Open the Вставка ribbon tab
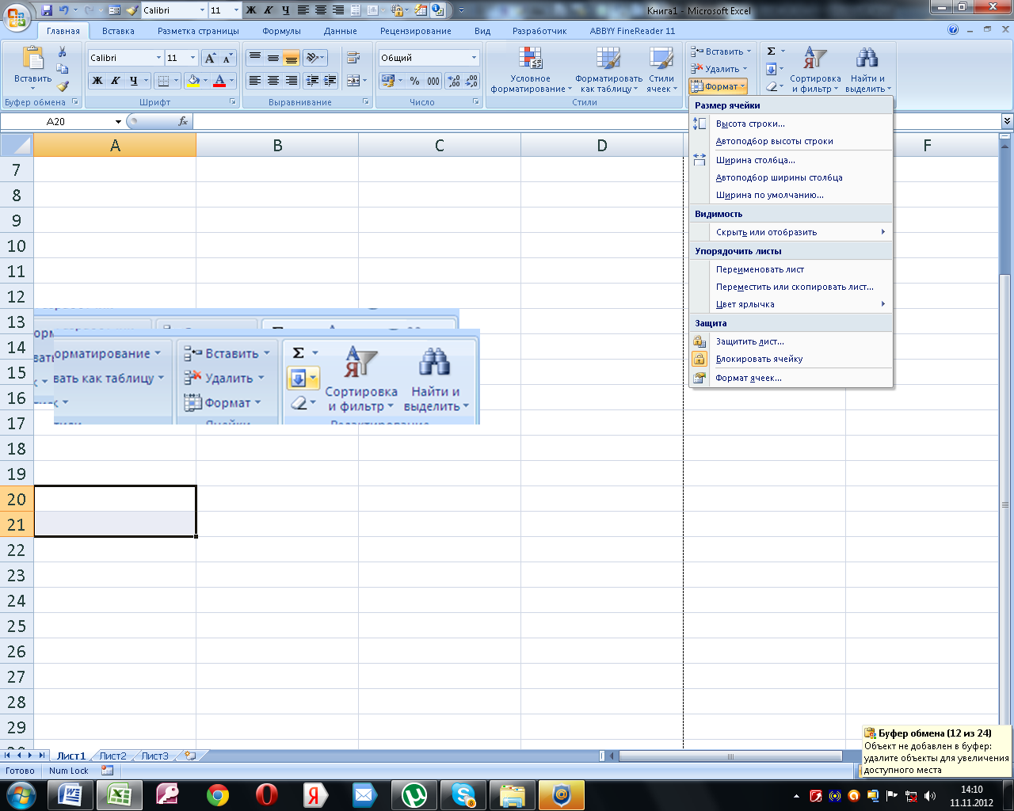This screenshot has height=811, width=1014. tap(118, 31)
